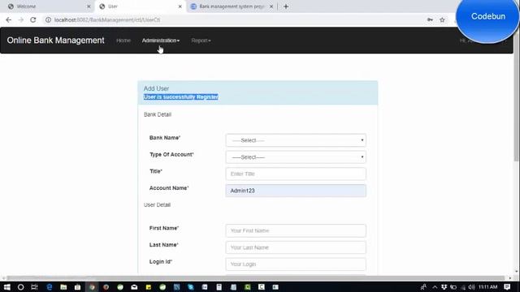Click the browser forward arrow
Viewport: 520px width, 292px height.
[x=21, y=19]
